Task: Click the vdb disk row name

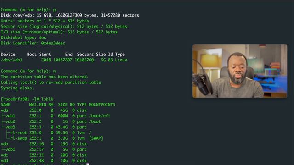Action: [4, 144]
